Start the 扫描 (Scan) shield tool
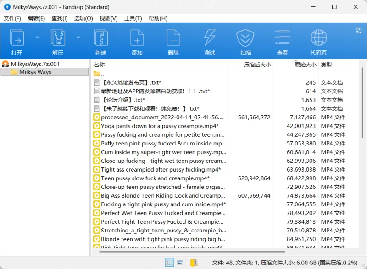 click(245, 41)
